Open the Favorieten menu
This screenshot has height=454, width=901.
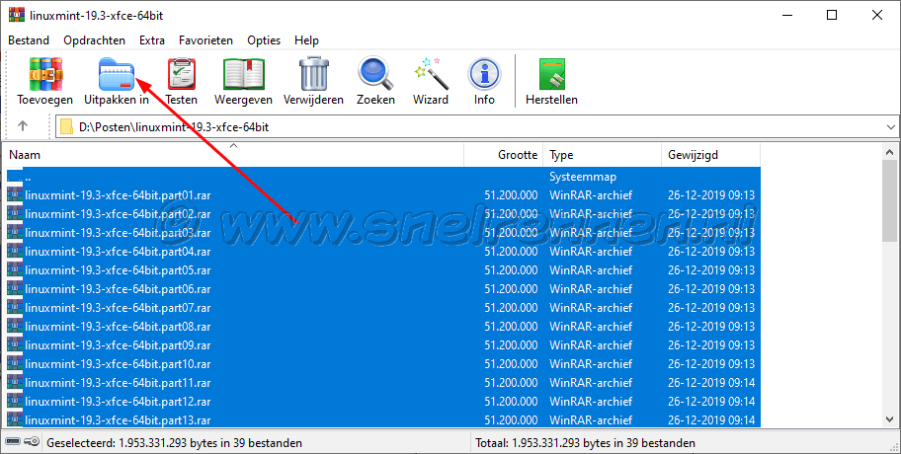click(x=205, y=40)
